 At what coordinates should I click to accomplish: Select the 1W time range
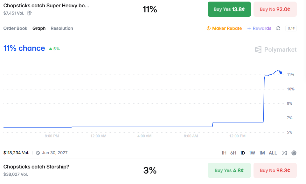(x=252, y=153)
